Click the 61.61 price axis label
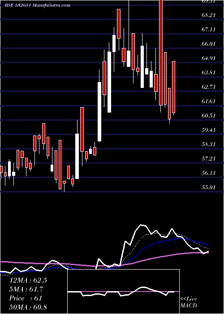 (x=209, y=101)
